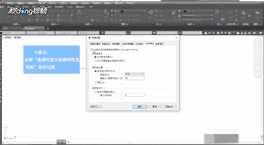Open the ribbon object color ByLayer dropdown
This screenshot has width=264, height=145.
tap(198, 11)
